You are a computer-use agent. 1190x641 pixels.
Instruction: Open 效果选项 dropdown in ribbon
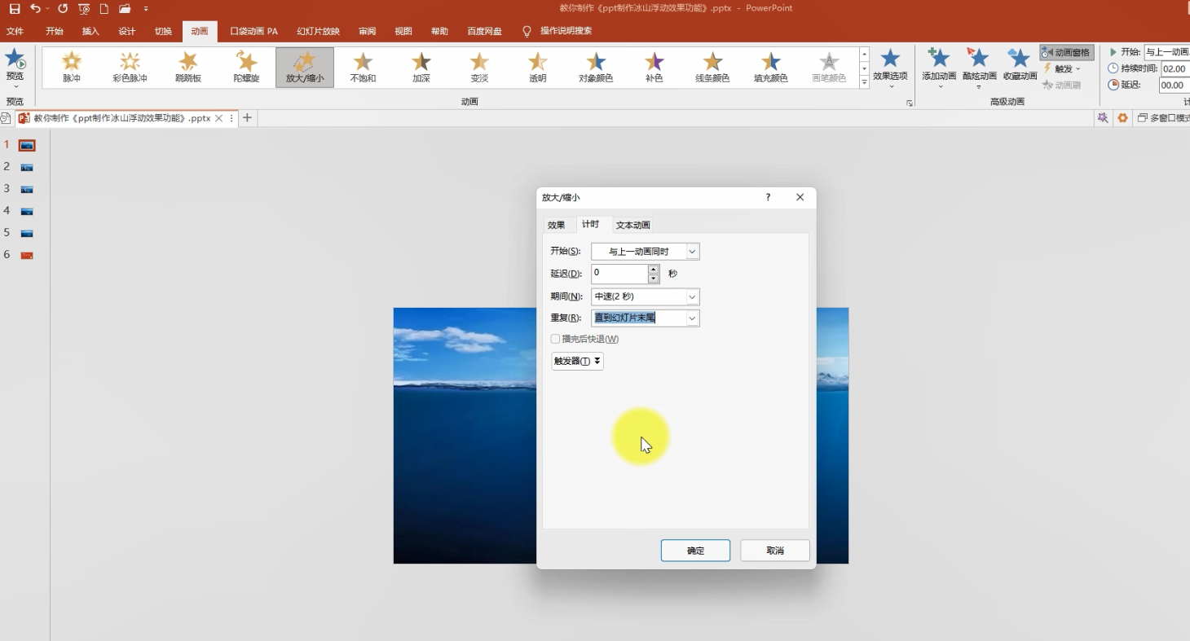click(x=890, y=68)
